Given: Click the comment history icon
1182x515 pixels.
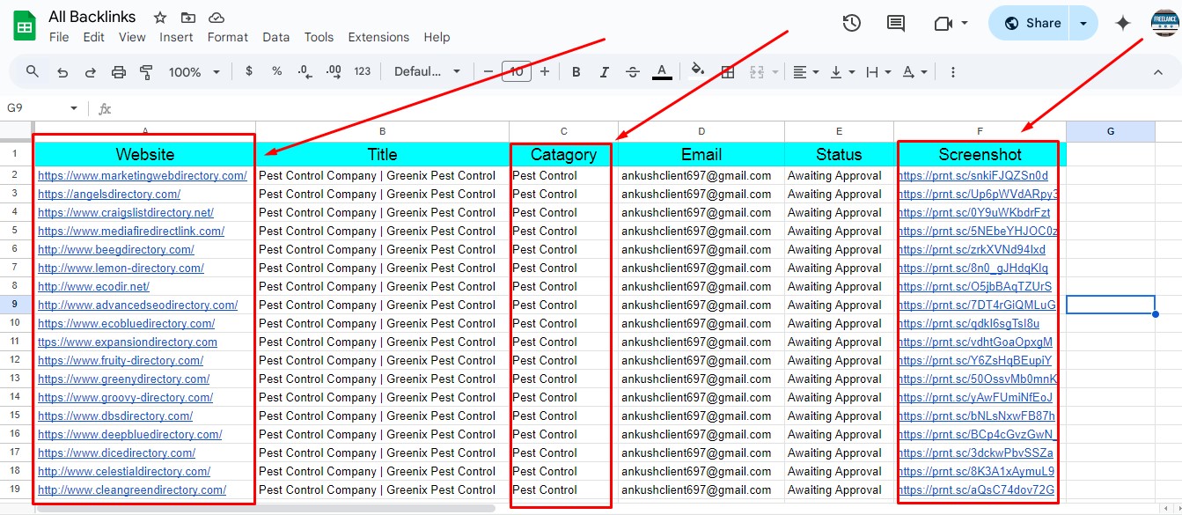Looking at the screenshot, I should click(x=895, y=24).
